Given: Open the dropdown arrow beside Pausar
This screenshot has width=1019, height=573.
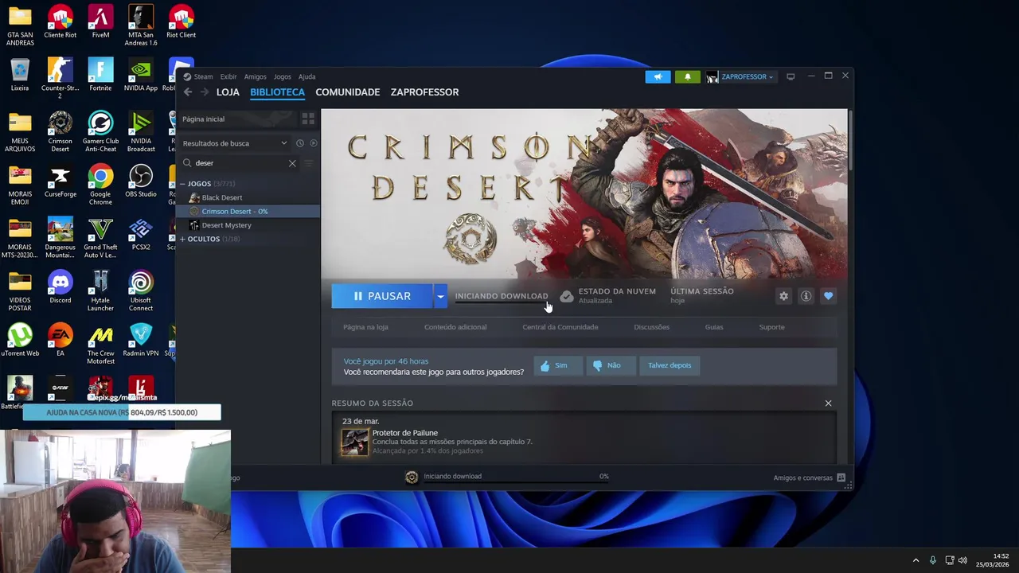Looking at the screenshot, I should 440,296.
